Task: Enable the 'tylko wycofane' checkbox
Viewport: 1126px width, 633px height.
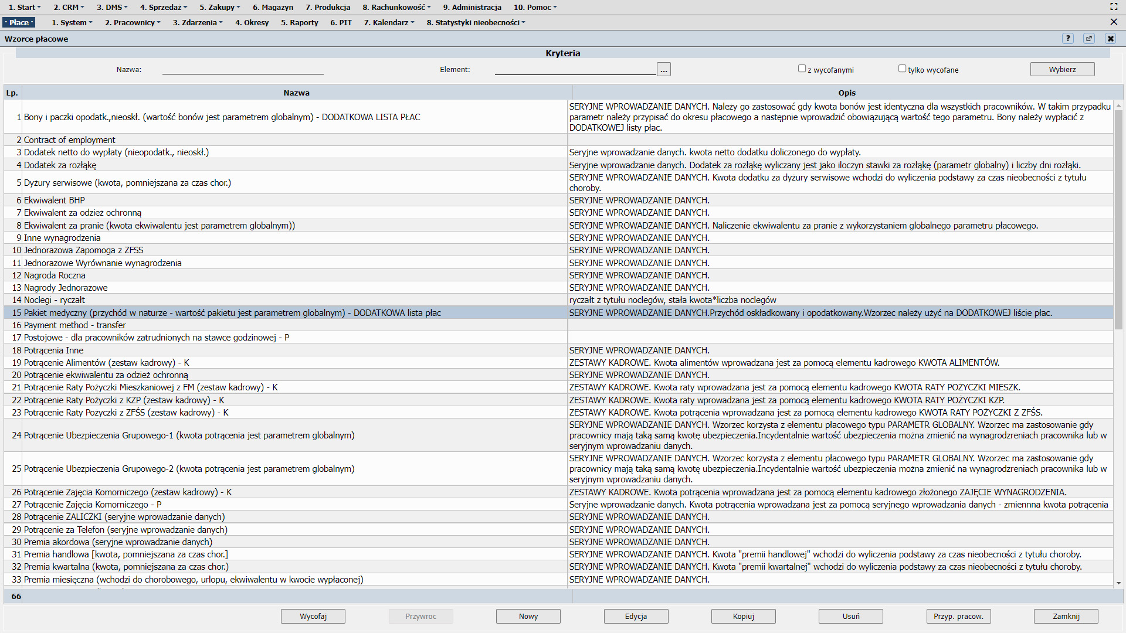Action: (902, 69)
